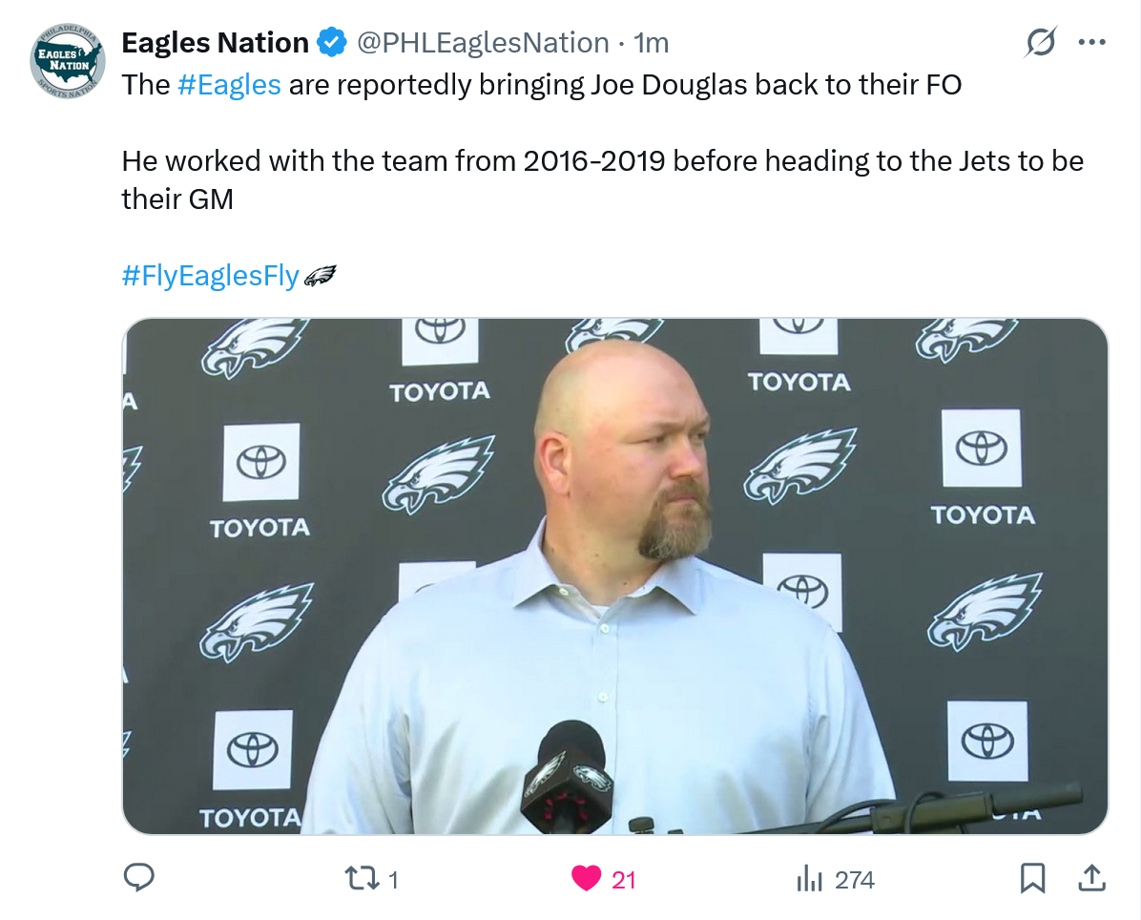View post analytics via bar chart icon
1141x920 pixels.
809,878
